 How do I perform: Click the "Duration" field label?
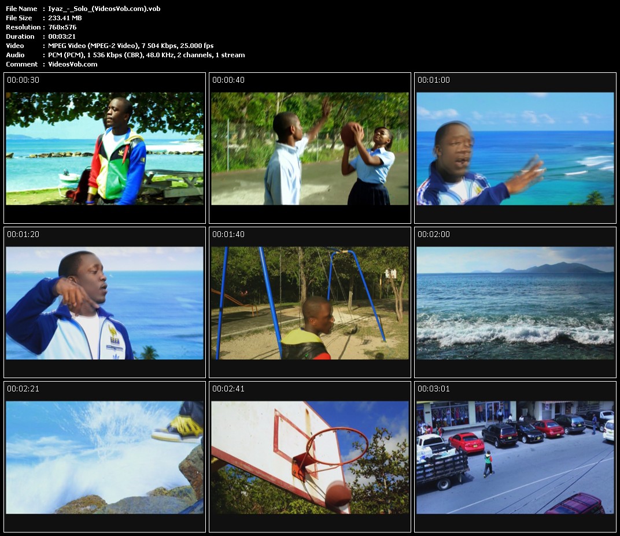point(20,36)
